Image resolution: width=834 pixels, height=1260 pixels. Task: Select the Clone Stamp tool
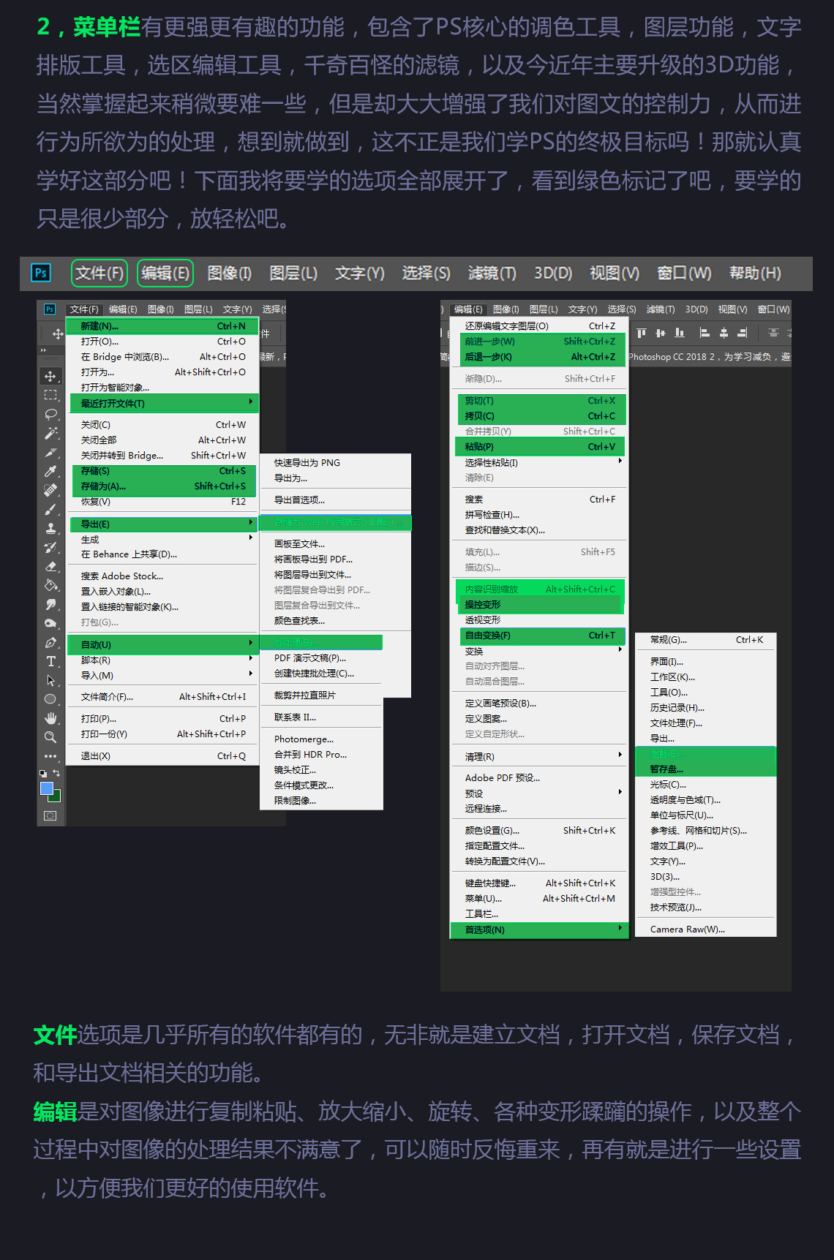[50, 528]
